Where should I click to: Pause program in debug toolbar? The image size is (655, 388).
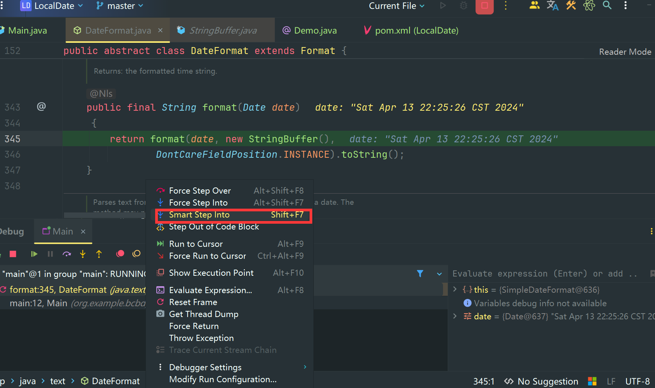[x=50, y=254]
